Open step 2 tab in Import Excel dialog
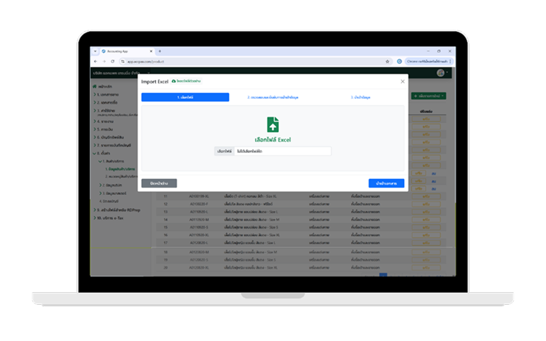The width and height of the screenshot is (546, 341). (273, 97)
